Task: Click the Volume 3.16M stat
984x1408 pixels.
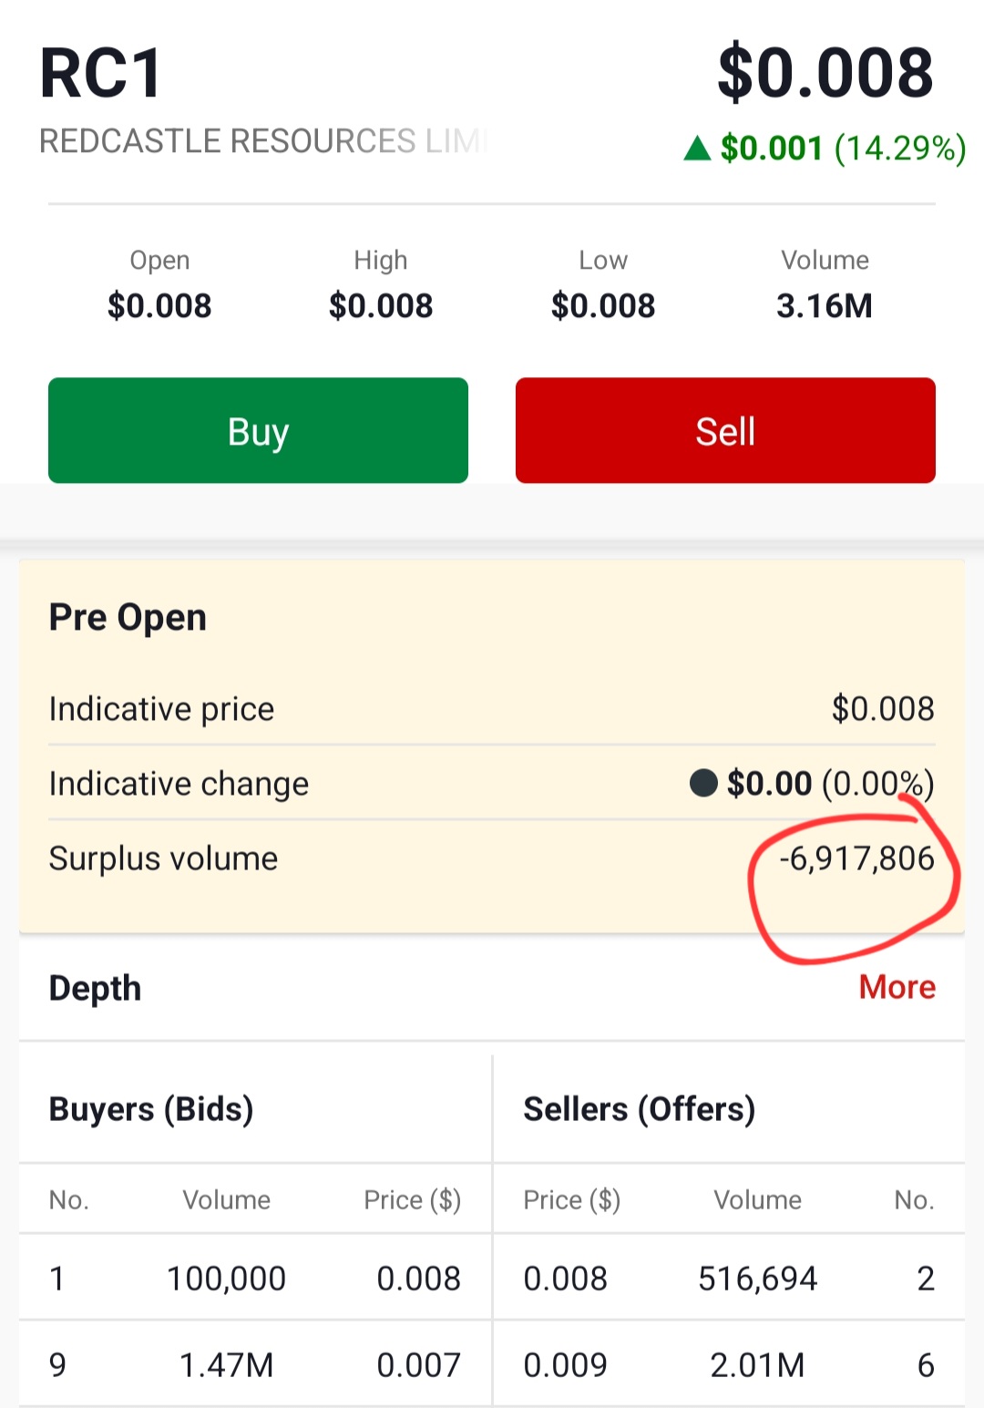Action: pos(825,285)
